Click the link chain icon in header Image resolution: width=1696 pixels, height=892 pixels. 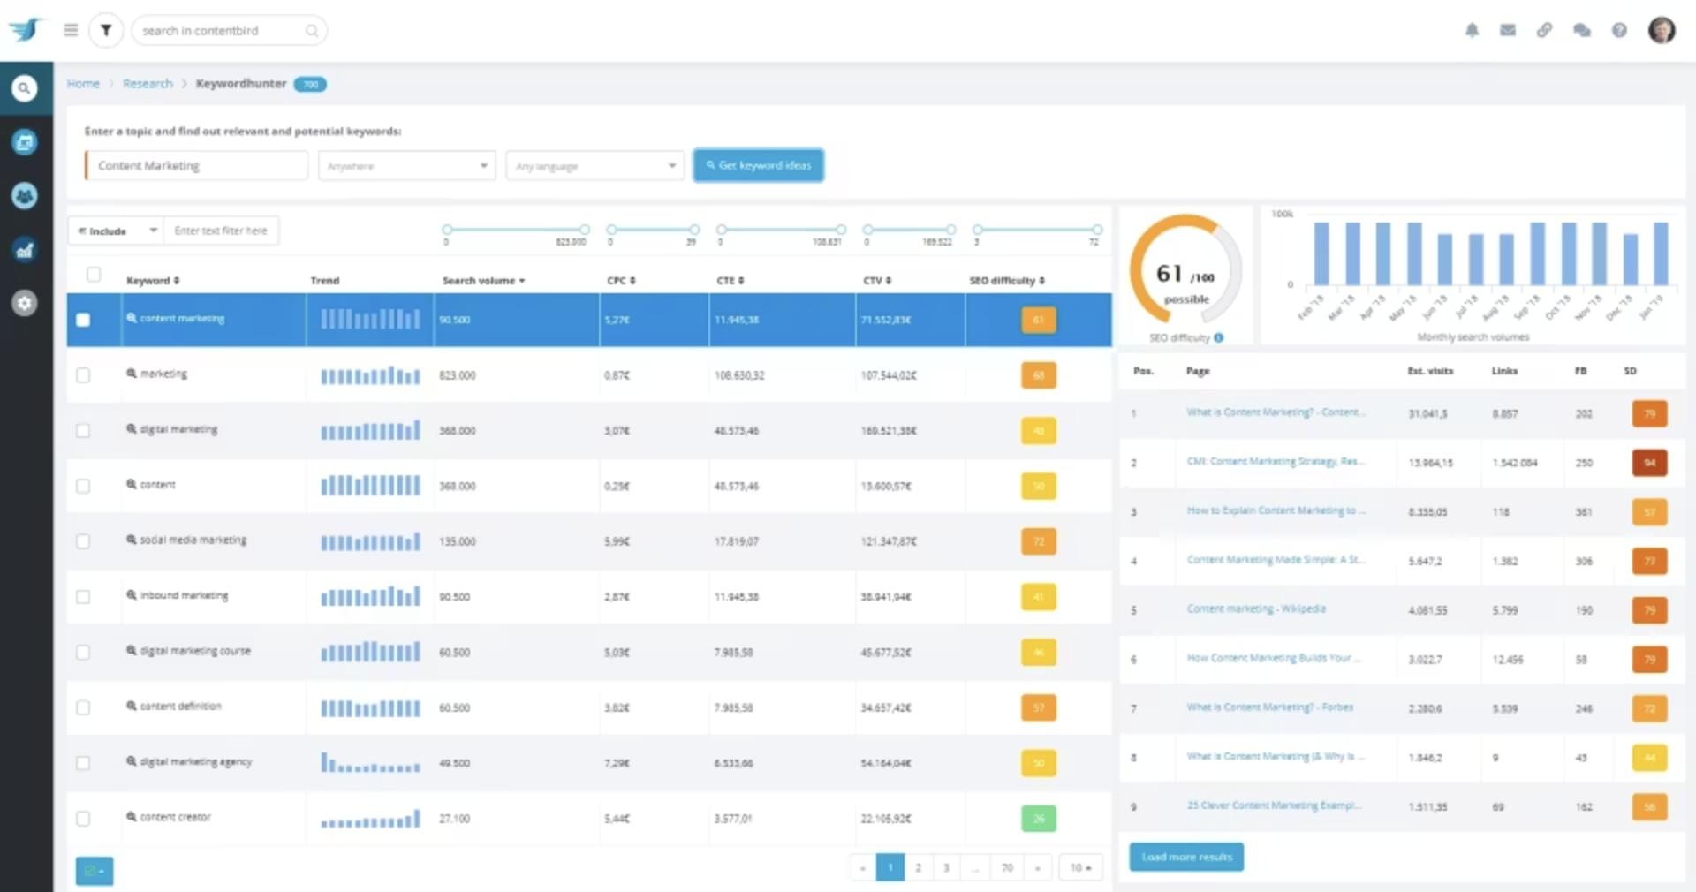[x=1544, y=30]
